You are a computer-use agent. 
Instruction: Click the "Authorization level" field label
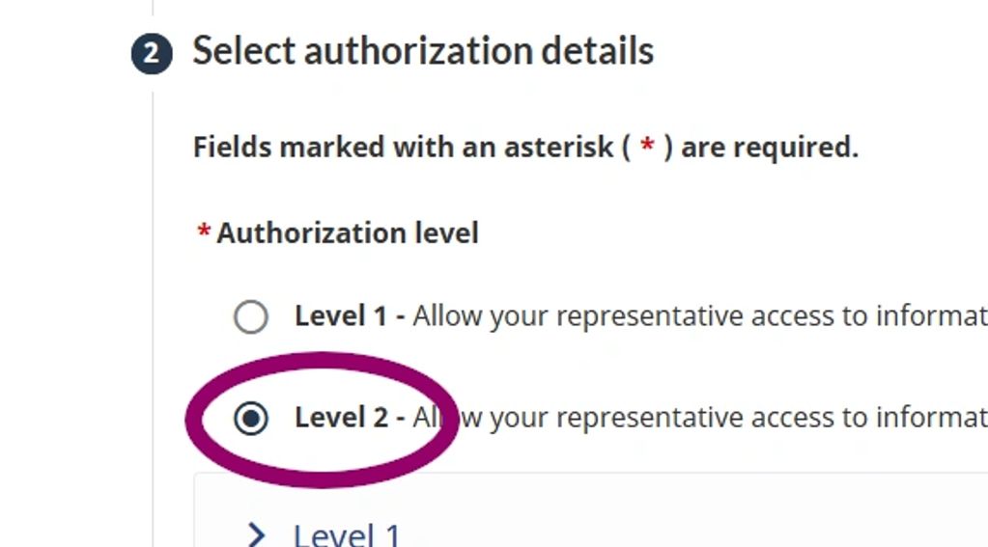pyautogui.click(x=348, y=233)
